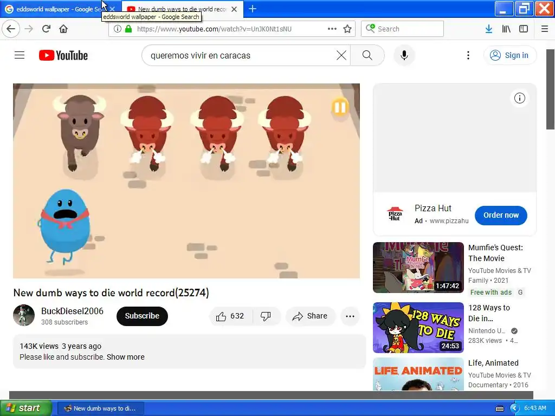This screenshot has width=555, height=416.
Task: Click the 143K views text
Action: click(39, 346)
